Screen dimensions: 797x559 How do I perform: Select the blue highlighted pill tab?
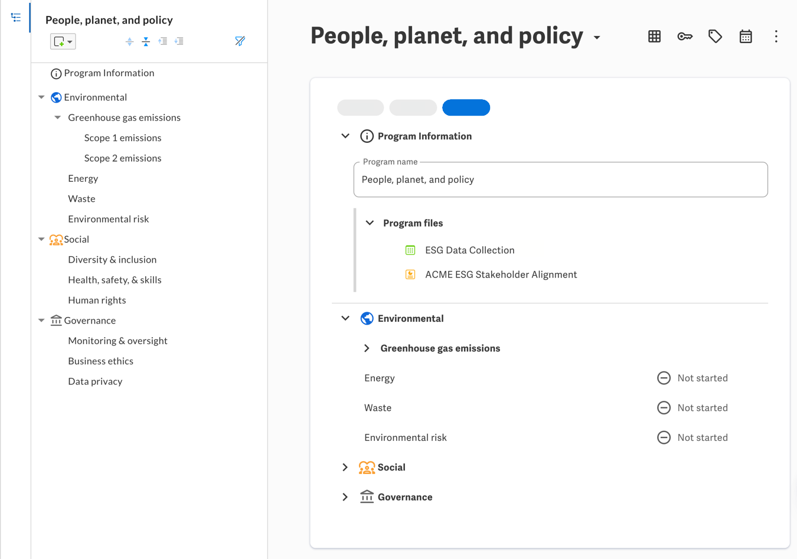tap(466, 107)
